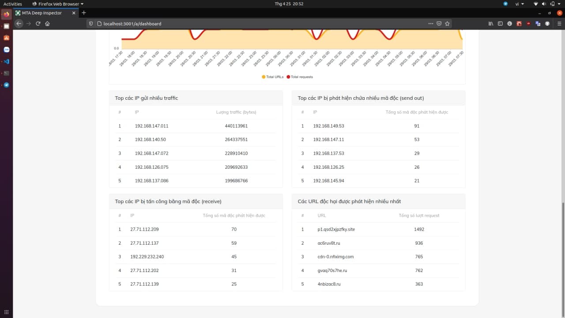Open Terminal from the dock

pos(6,73)
